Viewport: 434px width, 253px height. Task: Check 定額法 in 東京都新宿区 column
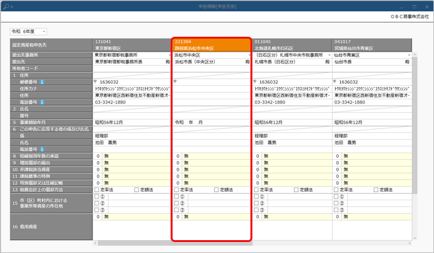[x=136, y=190]
